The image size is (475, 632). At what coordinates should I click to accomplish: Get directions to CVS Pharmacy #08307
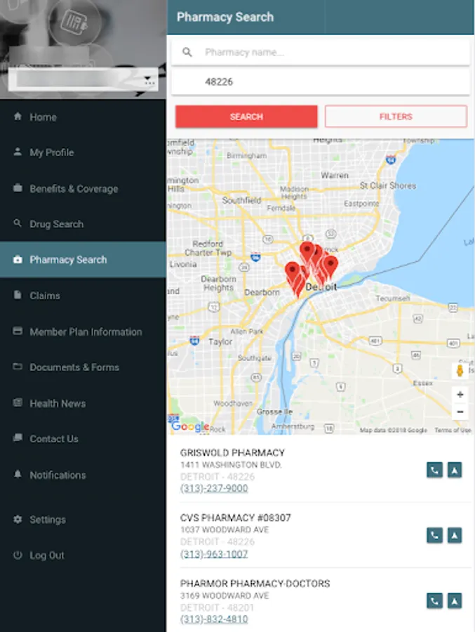[455, 535]
